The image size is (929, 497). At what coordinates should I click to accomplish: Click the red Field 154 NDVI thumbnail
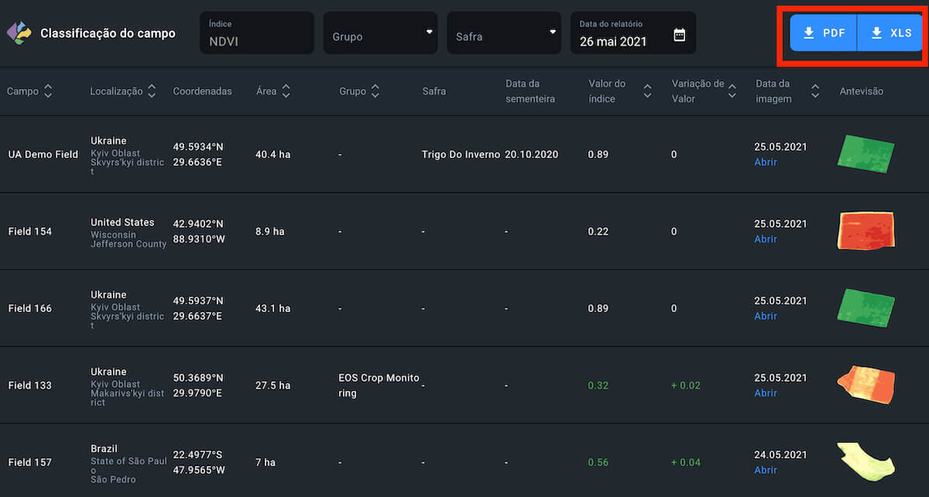[866, 231]
